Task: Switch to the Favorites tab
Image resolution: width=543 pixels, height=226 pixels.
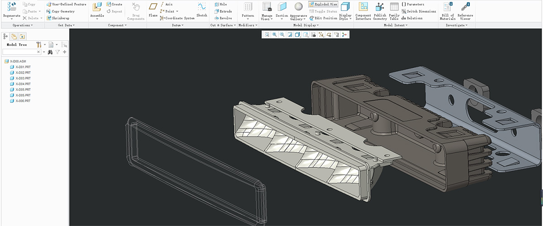Action: point(22,36)
